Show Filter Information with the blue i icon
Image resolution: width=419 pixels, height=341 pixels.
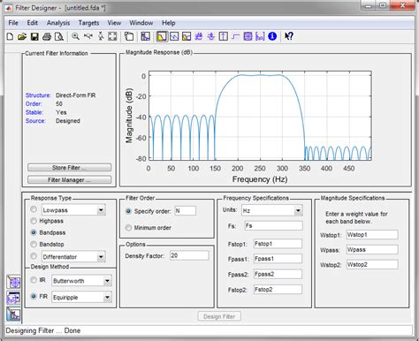(x=272, y=36)
